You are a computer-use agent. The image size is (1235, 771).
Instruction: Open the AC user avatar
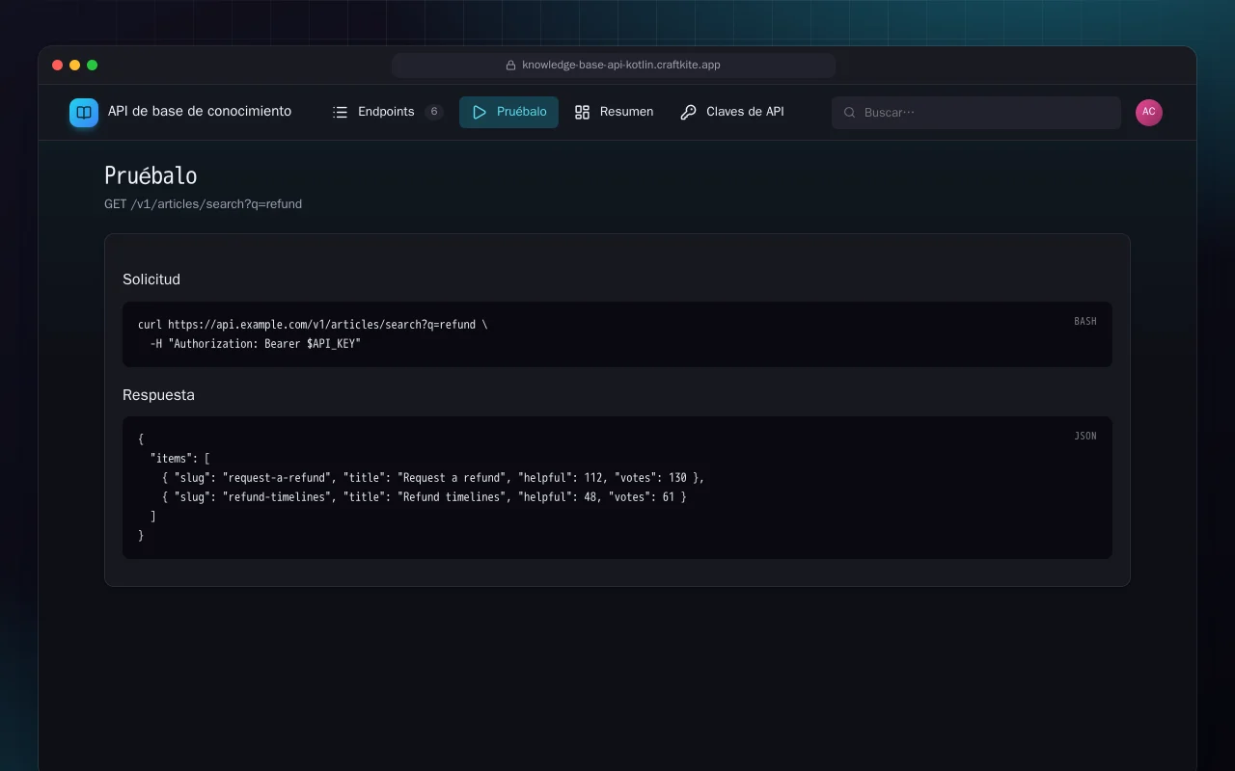[1149, 113]
